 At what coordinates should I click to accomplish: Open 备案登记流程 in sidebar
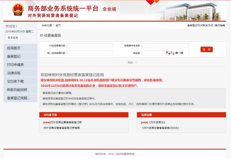point(20,98)
